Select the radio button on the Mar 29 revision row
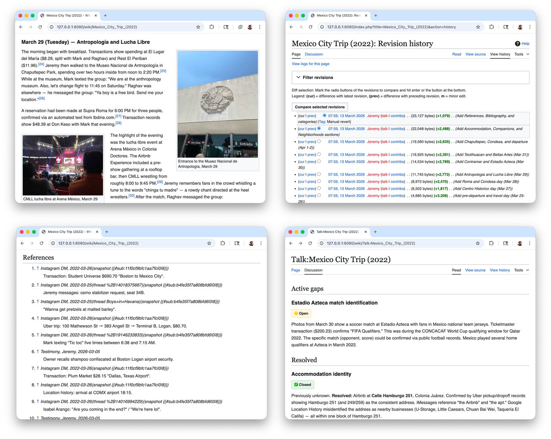Viewport: 551px width, 439px height. click(x=319, y=175)
